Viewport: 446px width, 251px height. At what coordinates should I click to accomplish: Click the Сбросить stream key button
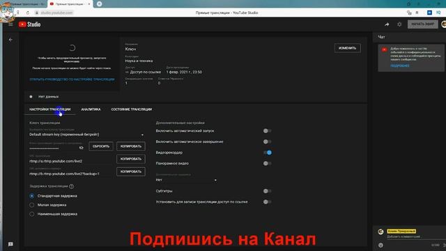[101, 146]
